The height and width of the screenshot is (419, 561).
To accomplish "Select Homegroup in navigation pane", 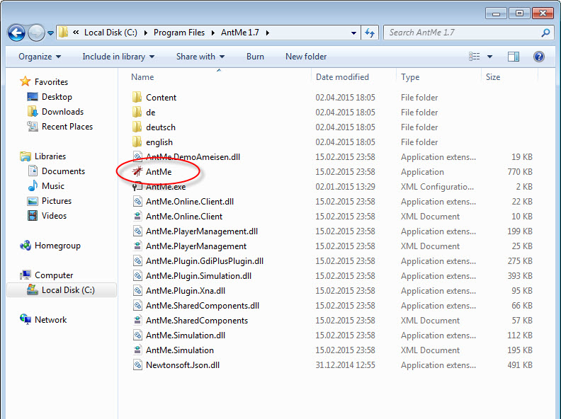I will tap(57, 246).
